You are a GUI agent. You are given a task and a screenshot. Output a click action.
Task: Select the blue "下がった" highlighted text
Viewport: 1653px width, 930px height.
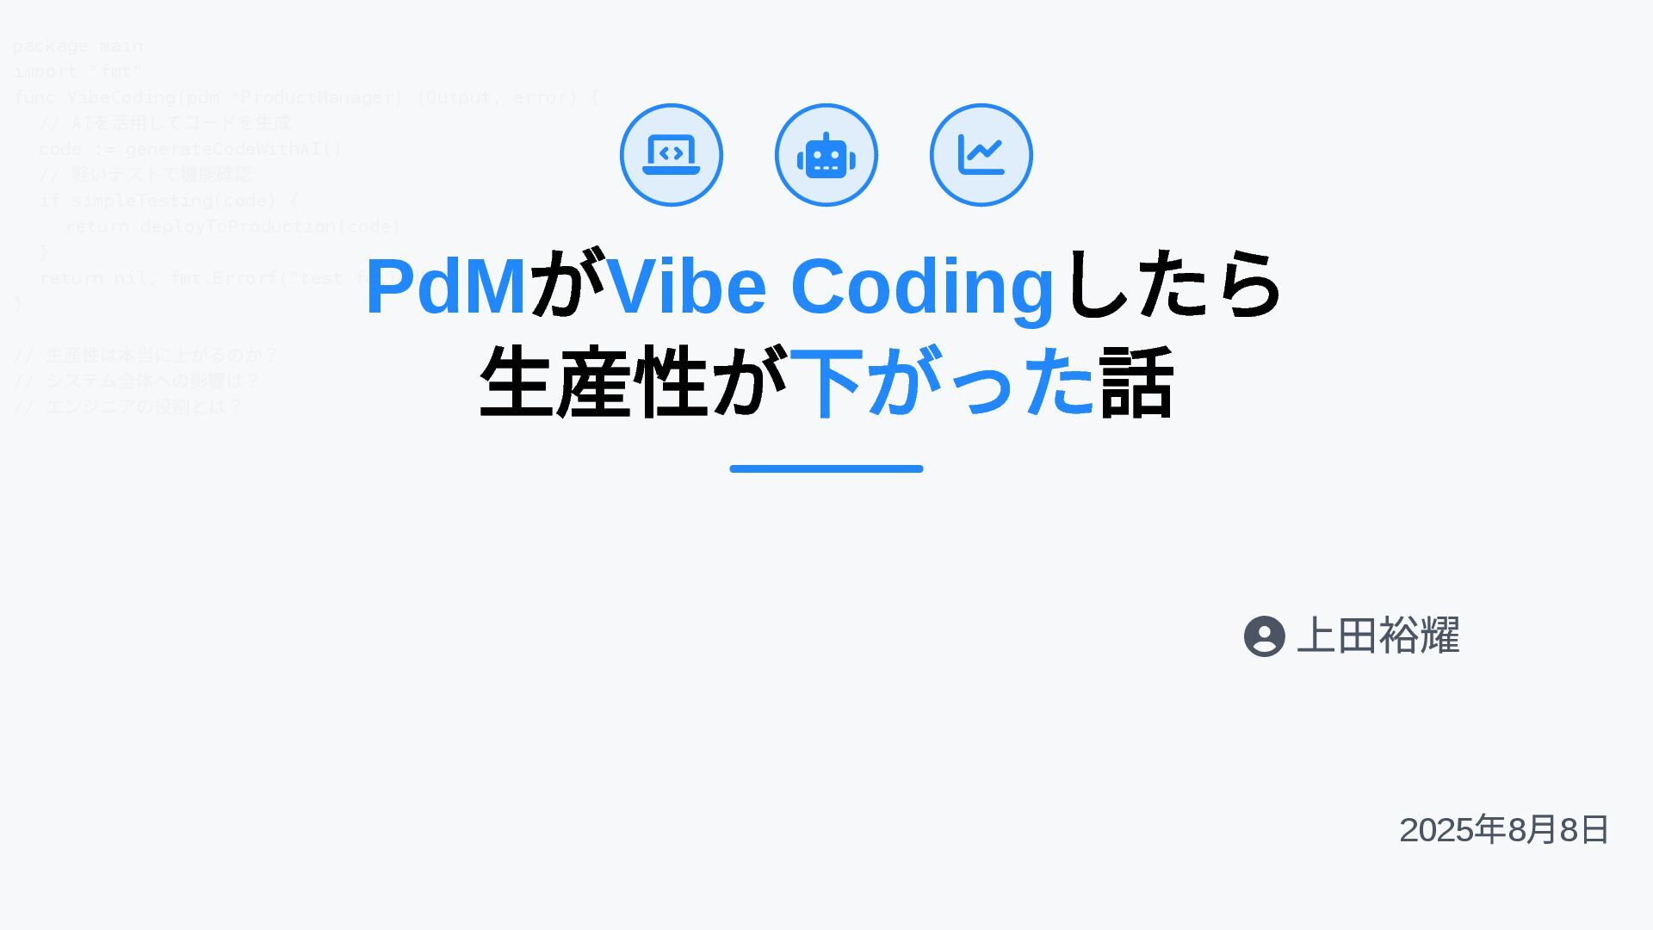pos(943,381)
